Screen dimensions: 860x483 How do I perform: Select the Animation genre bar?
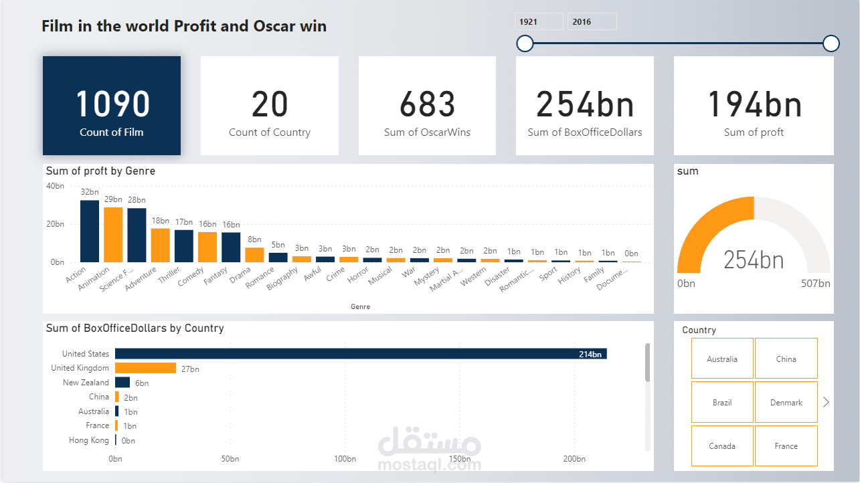(x=113, y=235)
